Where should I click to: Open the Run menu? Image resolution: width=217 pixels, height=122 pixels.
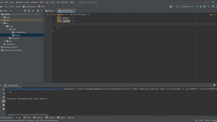point(47,2)
